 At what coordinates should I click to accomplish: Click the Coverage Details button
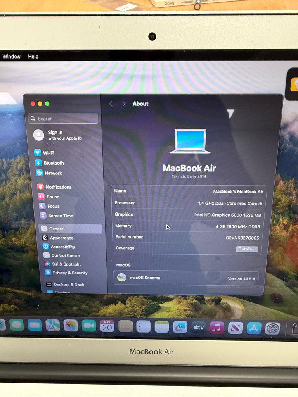coord(247,249)
